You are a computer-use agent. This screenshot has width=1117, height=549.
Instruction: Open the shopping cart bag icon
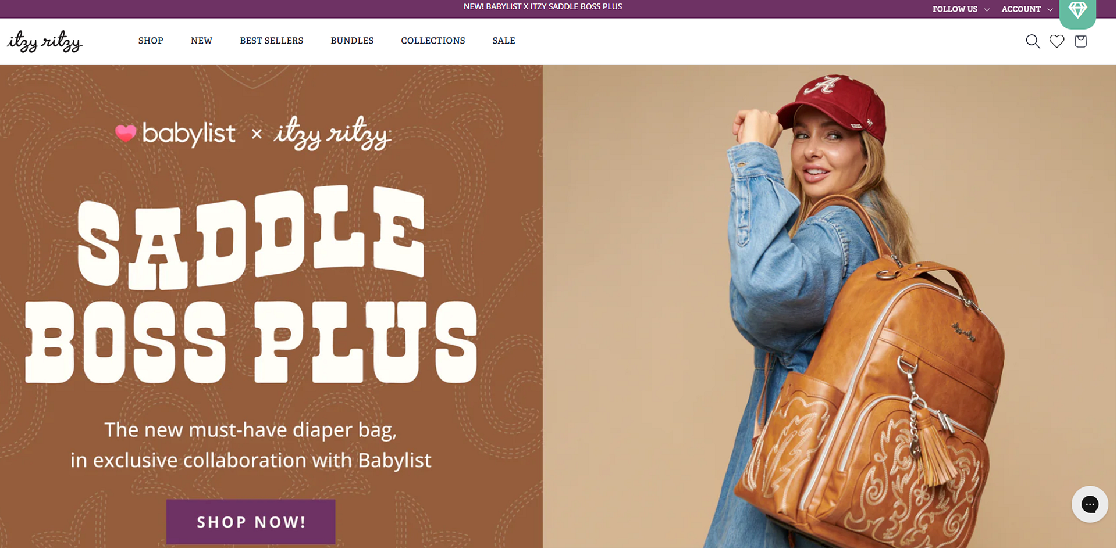[x=1080, y=41]
